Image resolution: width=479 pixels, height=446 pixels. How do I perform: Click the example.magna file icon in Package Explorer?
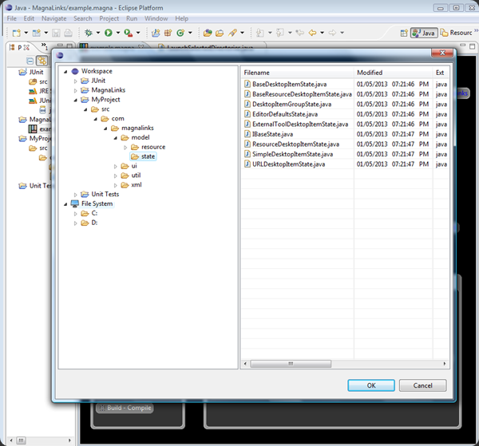click(33, 128)
